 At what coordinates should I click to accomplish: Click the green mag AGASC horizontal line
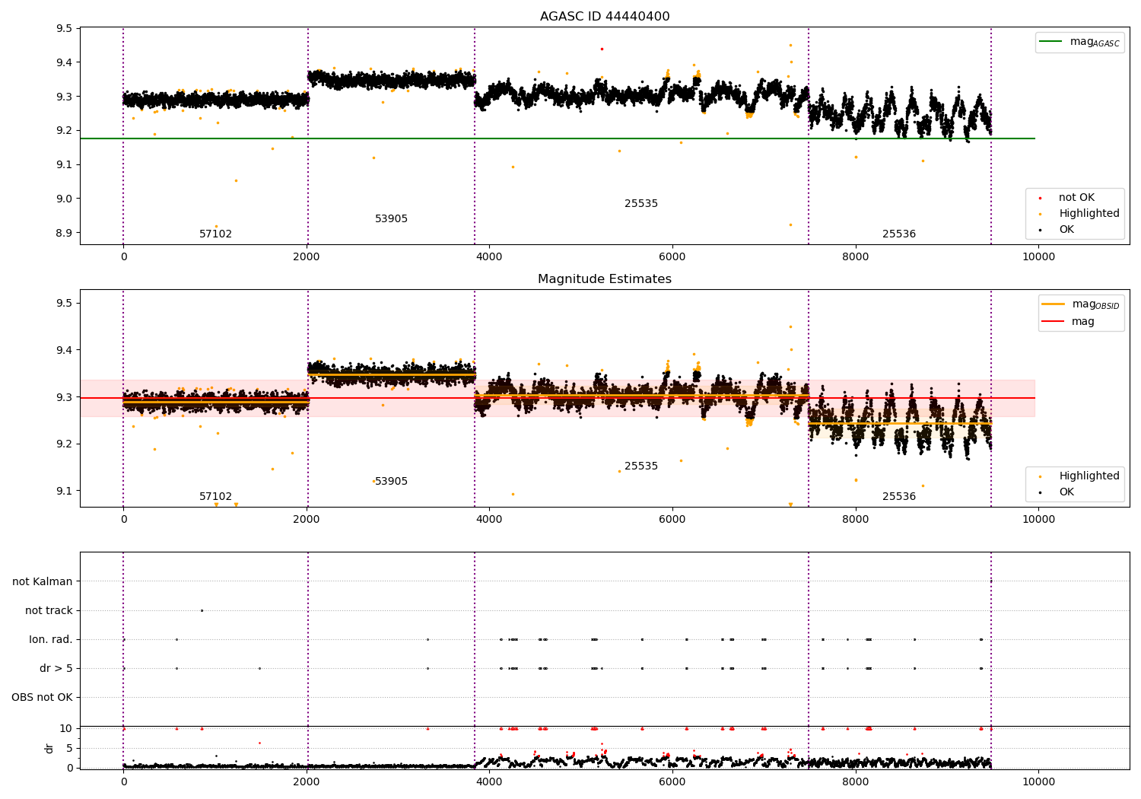(x=557, y=138)
